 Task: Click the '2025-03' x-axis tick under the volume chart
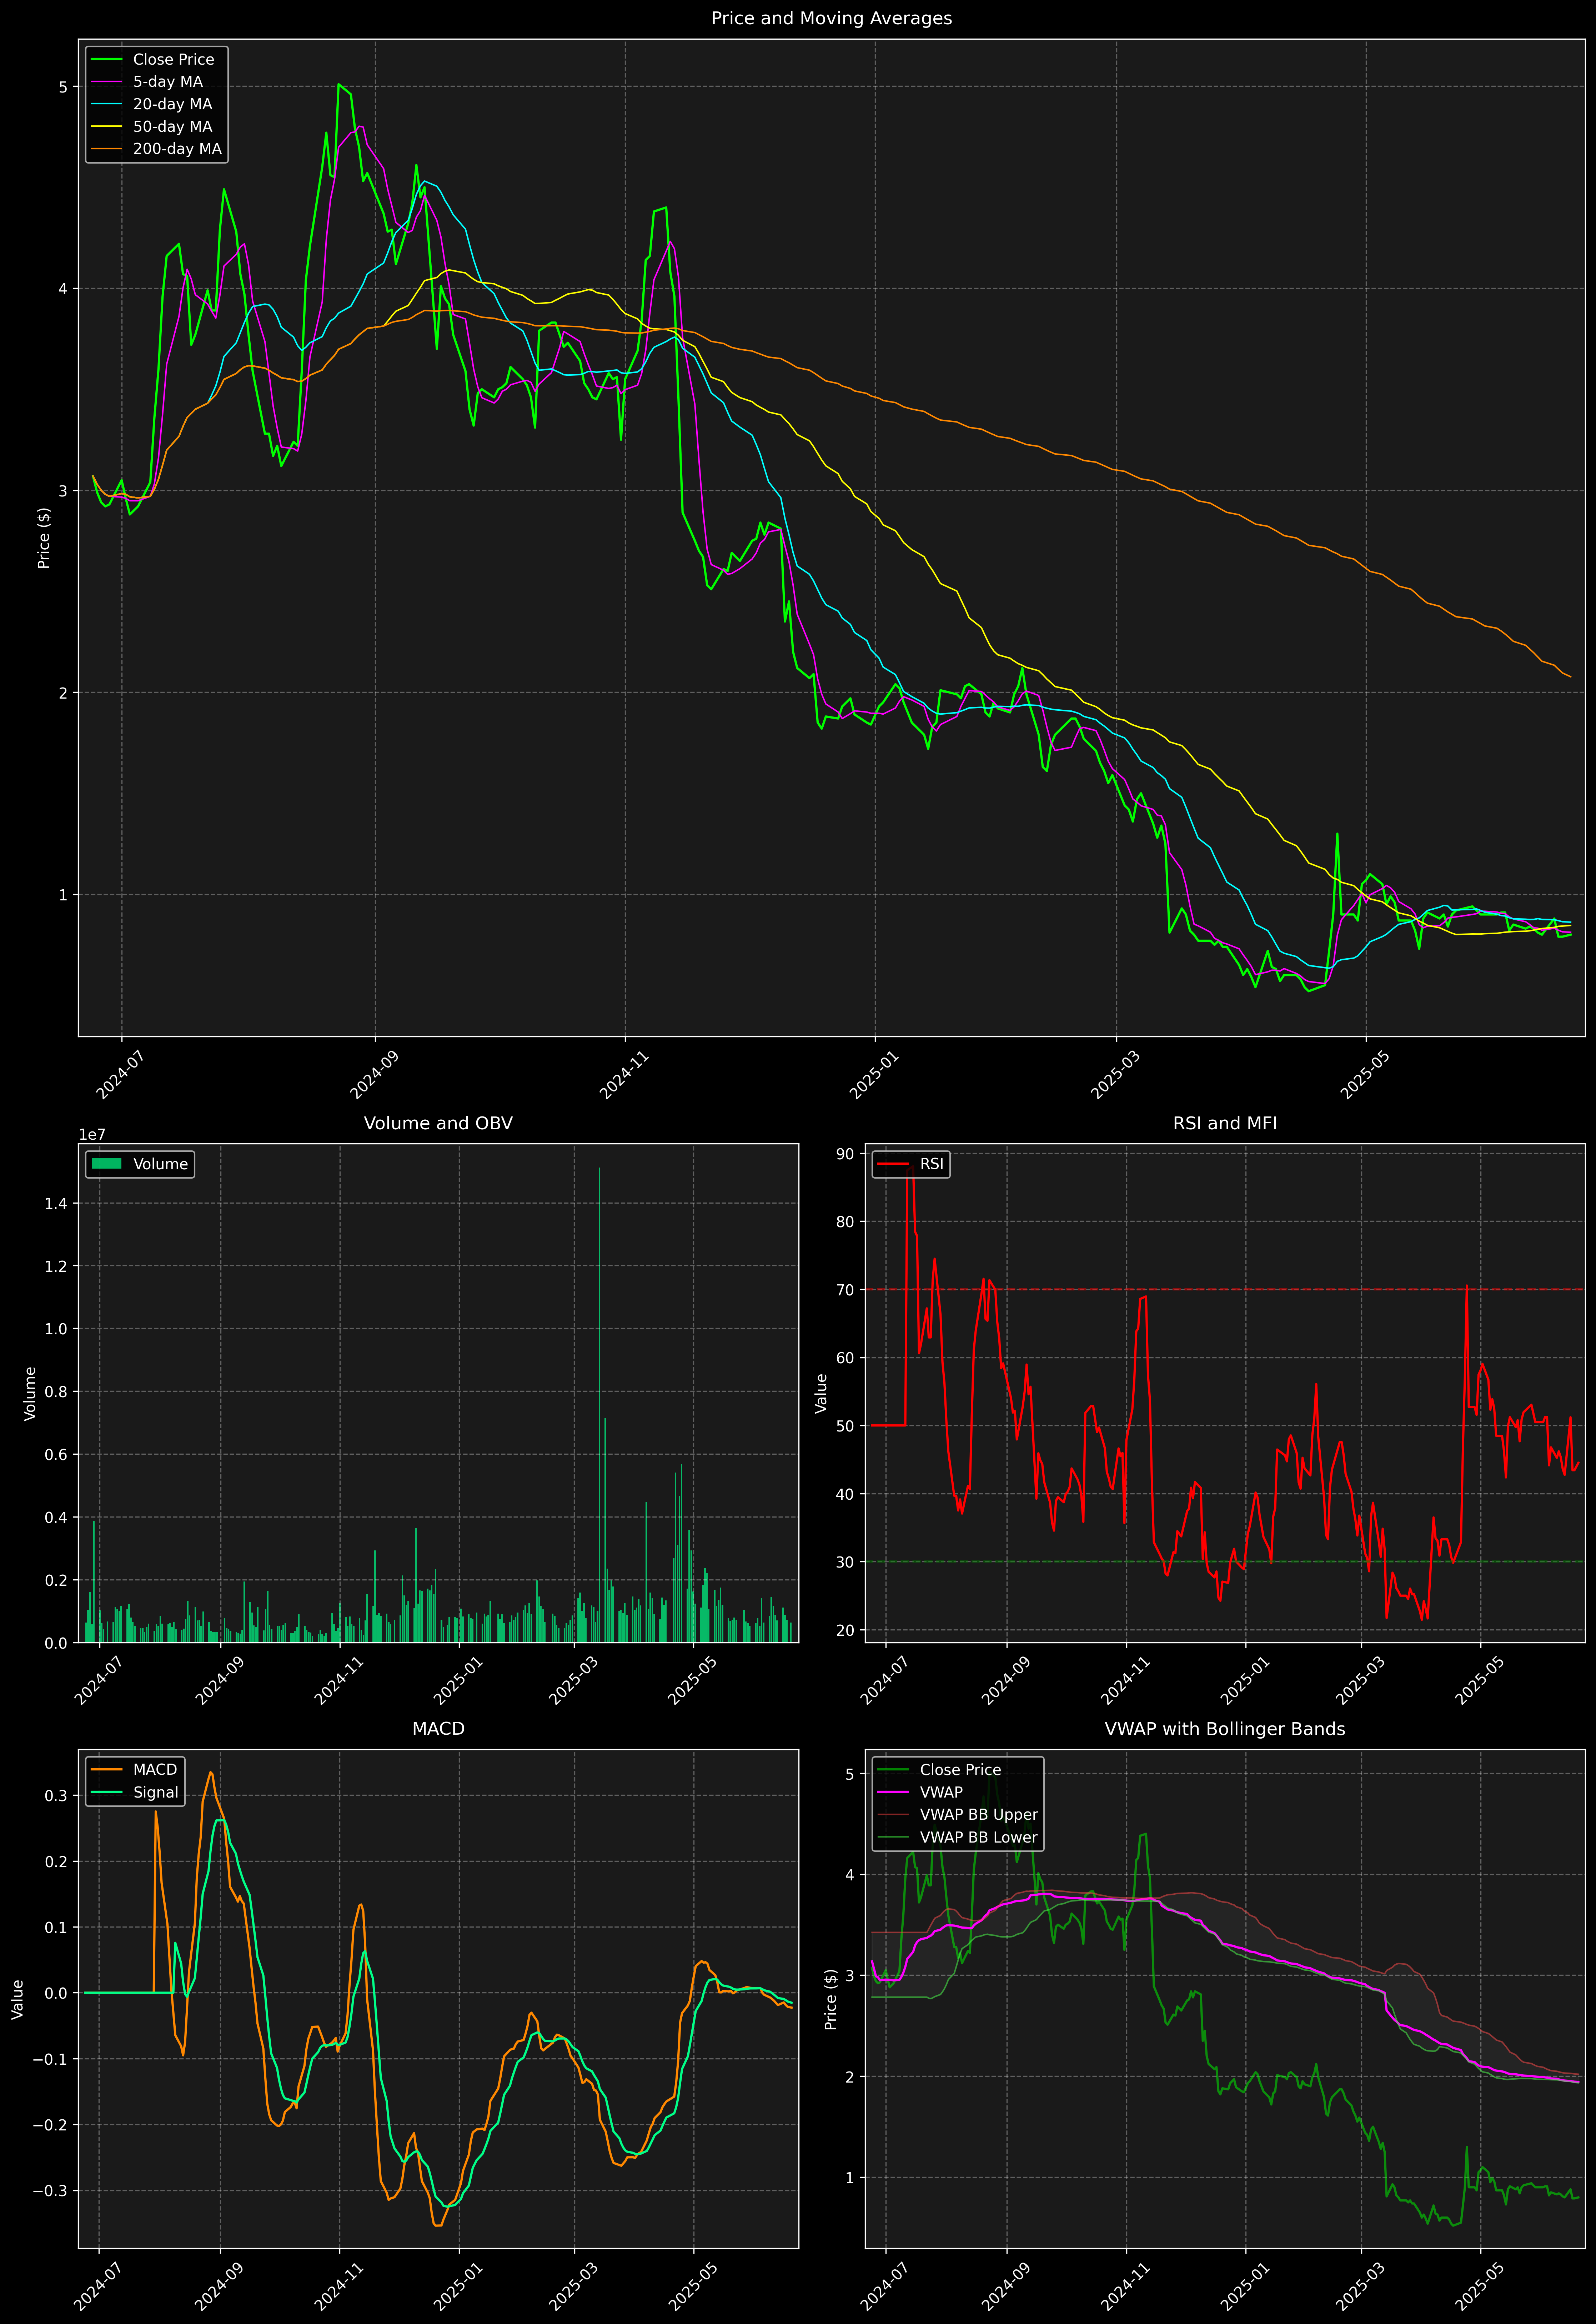point(573,1680)
